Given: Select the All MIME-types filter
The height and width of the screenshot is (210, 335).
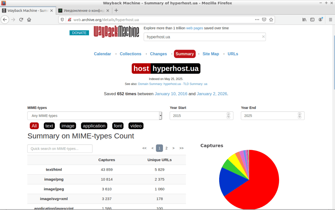Looking at the screenshot, I should (x=34, y=126).
